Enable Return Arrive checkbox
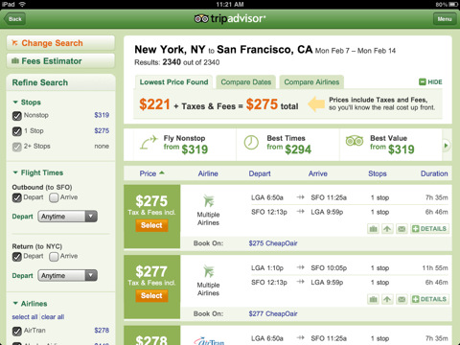460x345 pixels. (54, 257)
